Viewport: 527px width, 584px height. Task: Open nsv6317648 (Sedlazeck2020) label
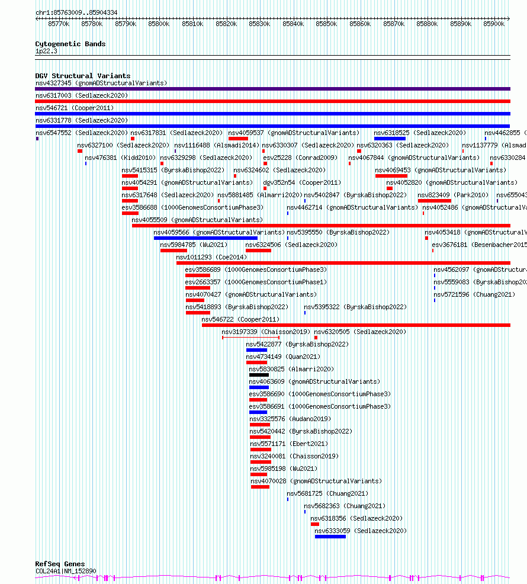coord(168,195)
